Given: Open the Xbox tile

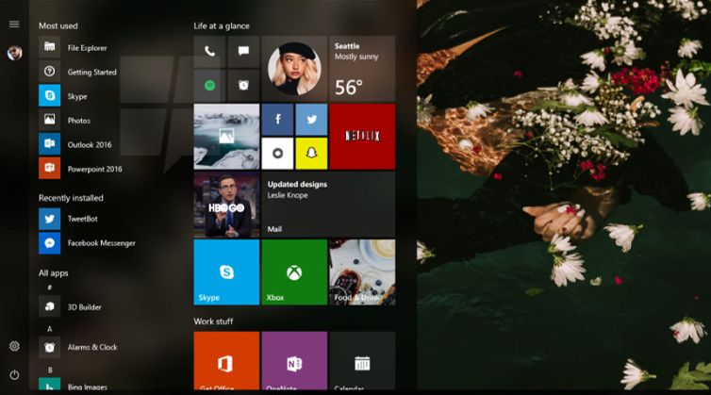Looking at the screenshot, I should [294, 272].
